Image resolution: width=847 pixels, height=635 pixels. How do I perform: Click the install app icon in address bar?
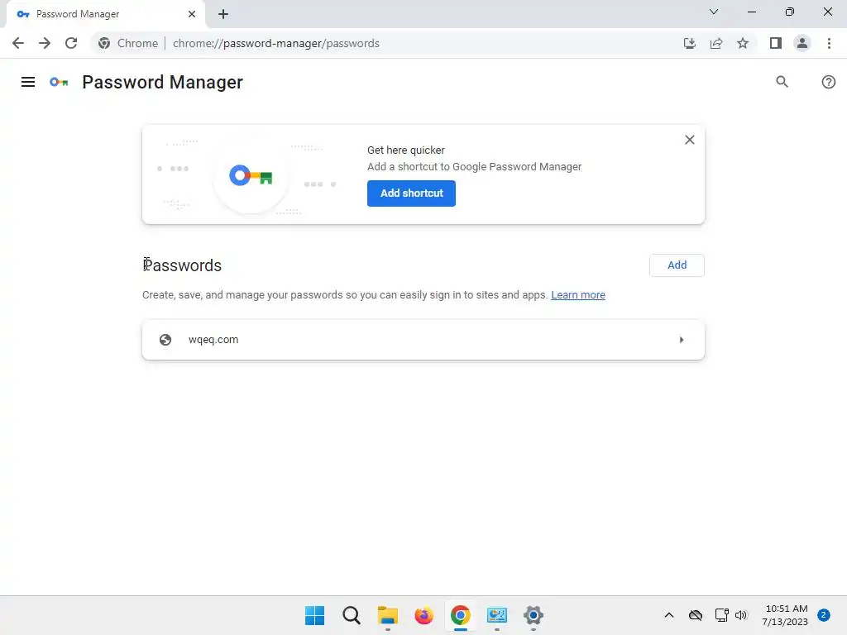click(689, 43)
